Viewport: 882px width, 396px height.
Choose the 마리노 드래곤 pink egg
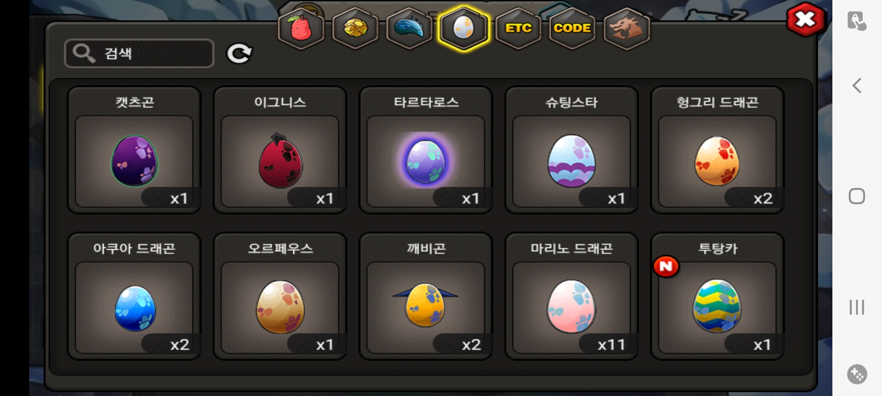572,296
